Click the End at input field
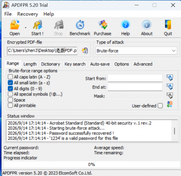 (x=135, y=87)
